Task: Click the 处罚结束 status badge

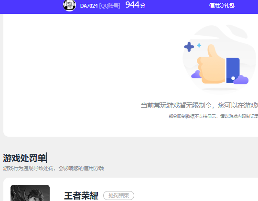Action: (118, 195)
